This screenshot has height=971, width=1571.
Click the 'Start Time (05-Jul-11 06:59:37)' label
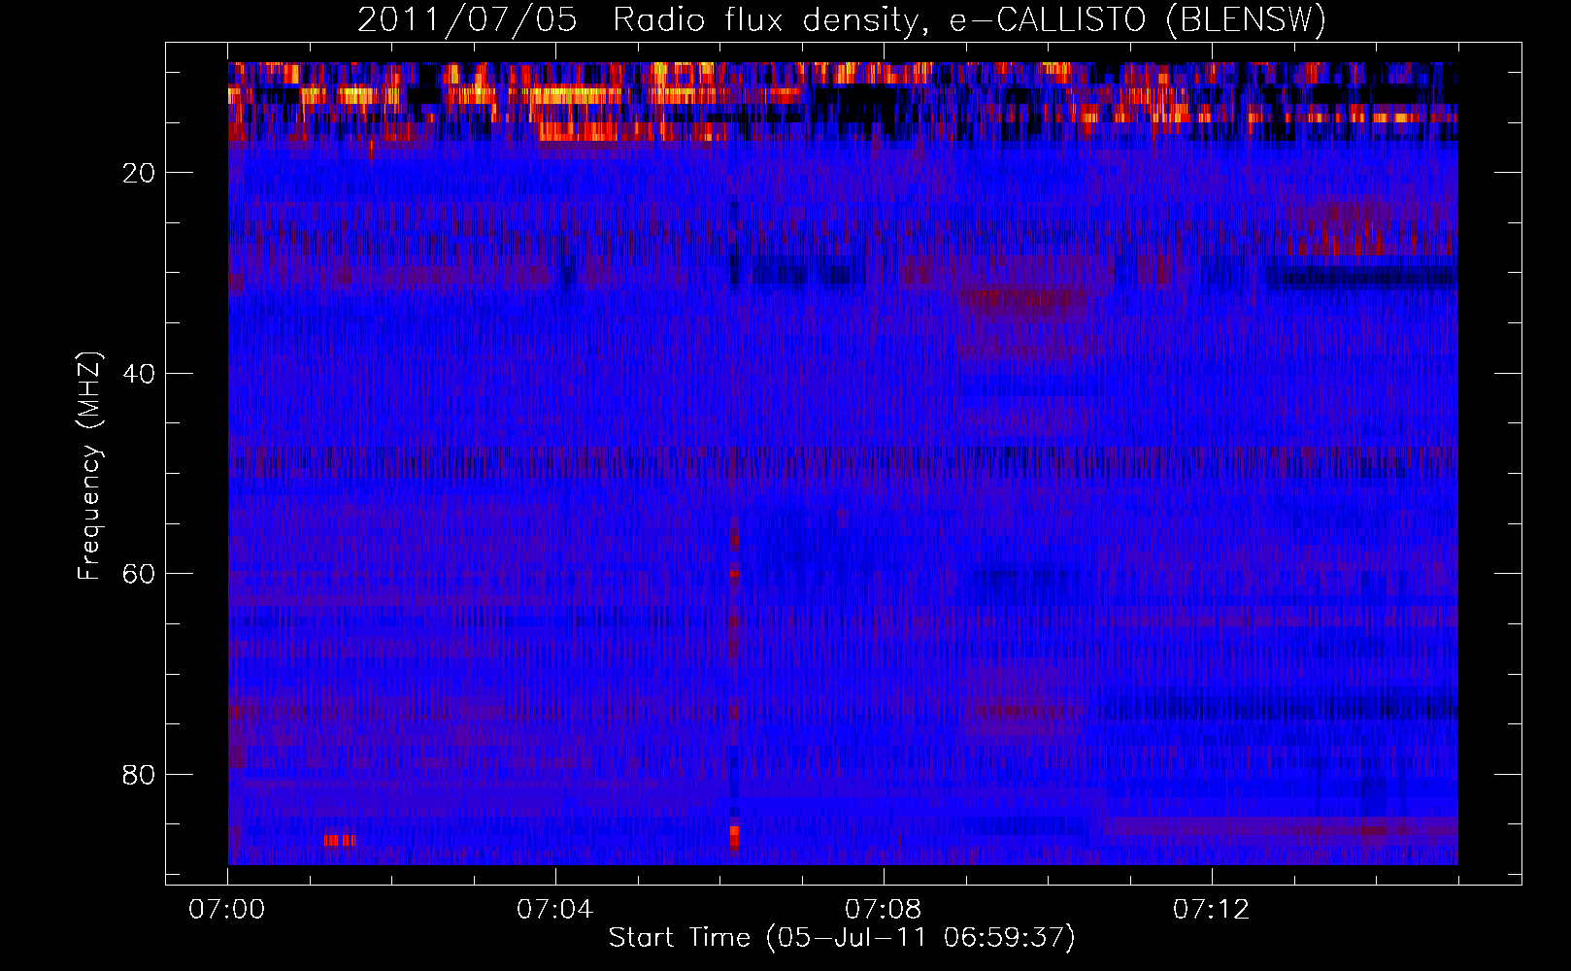842,938
